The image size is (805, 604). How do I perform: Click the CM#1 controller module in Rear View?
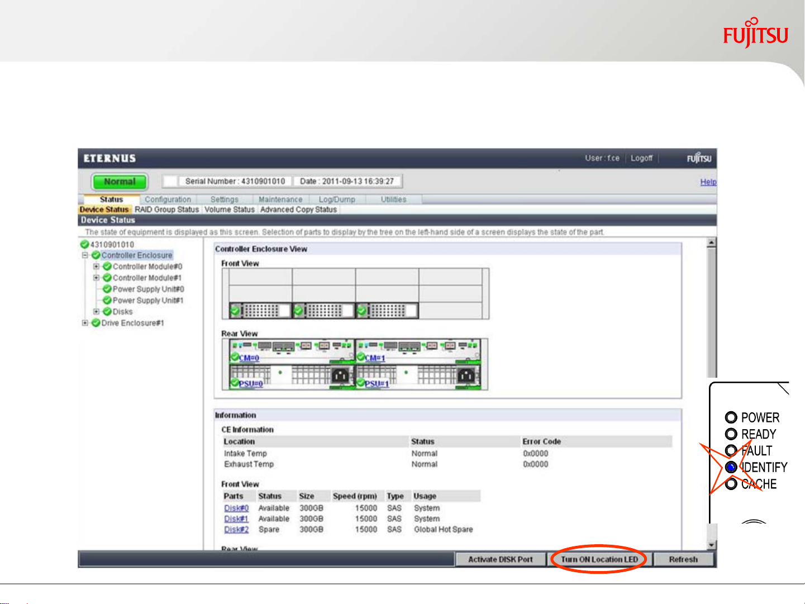coord(375,358)
